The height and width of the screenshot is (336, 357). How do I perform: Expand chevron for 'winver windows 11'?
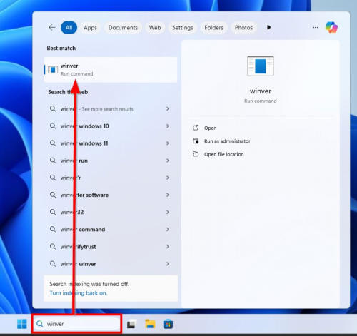pyautogui.click(x=168, y=143)
